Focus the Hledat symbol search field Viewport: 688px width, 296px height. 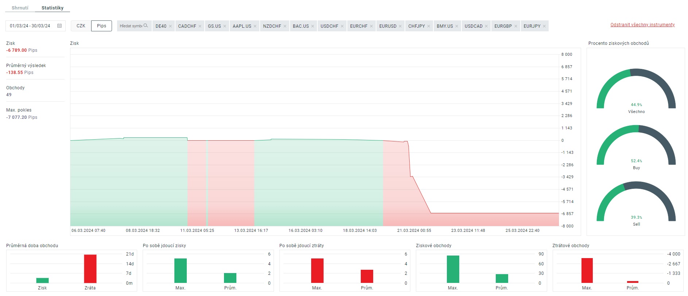[131, 26]
